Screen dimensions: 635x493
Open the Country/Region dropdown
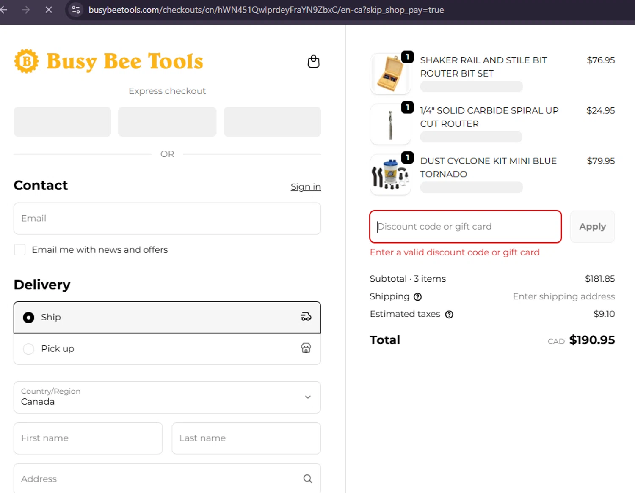click(167, 397)
